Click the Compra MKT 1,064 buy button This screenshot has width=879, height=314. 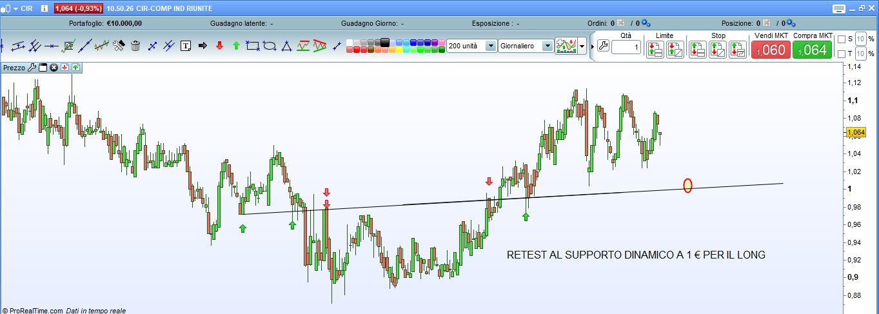tap(812, 49)
